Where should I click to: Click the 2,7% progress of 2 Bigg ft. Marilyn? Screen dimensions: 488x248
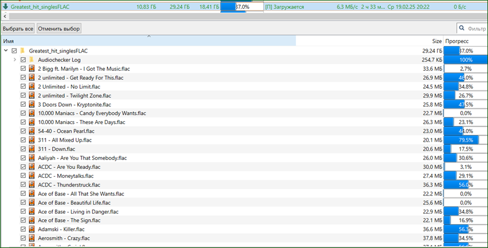point(466,69)
